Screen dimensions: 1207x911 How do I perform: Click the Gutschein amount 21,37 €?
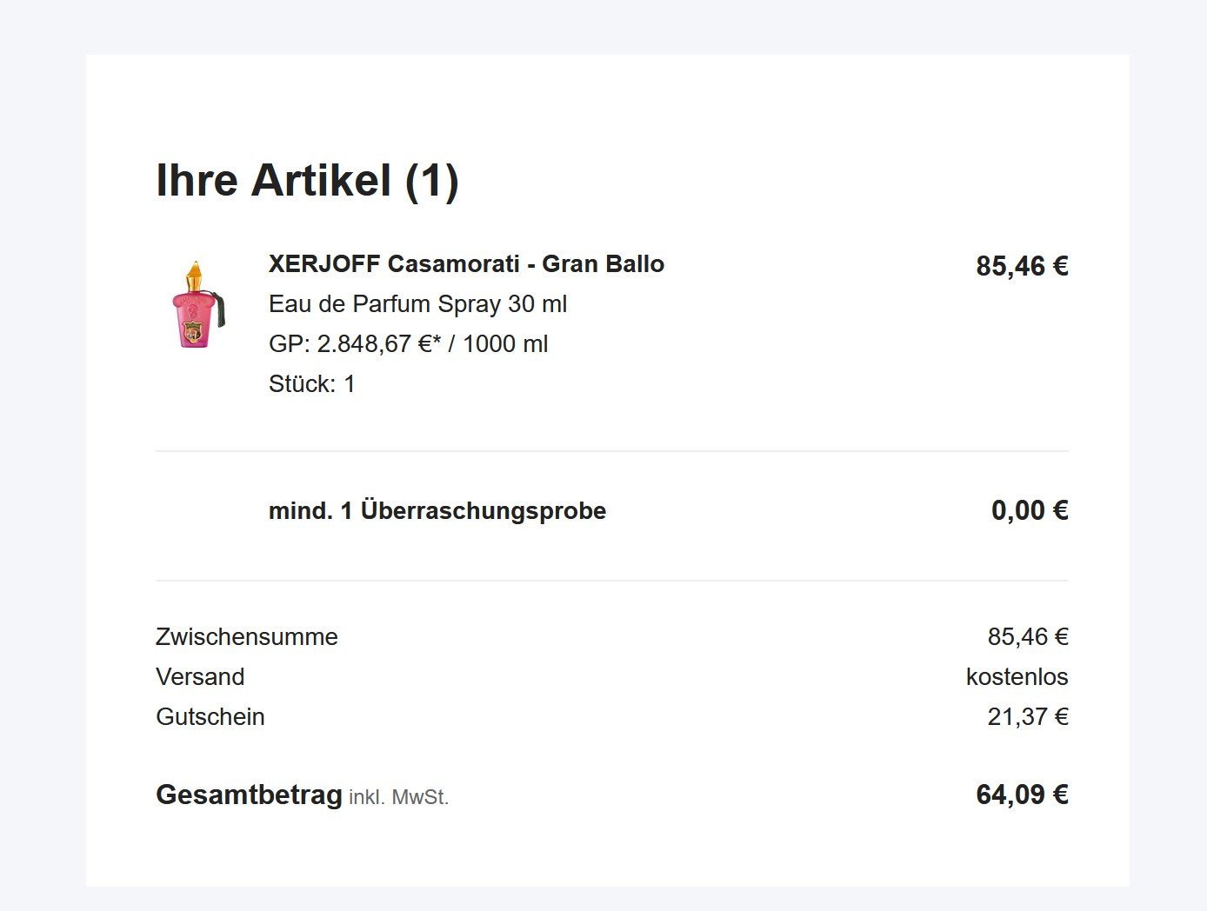1027,717
